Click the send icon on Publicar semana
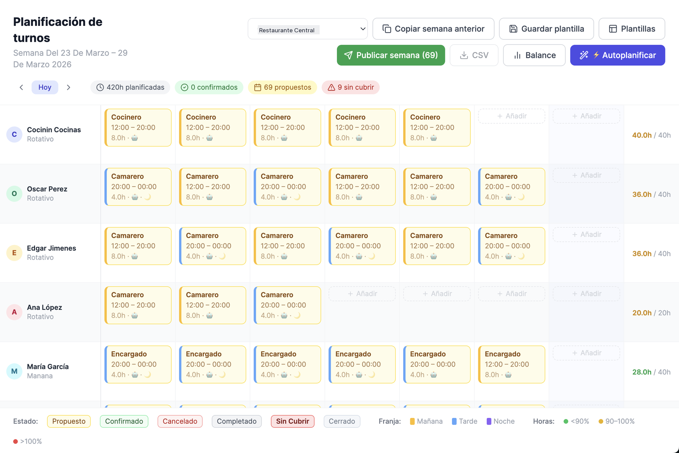679x453 pixels. (349, 55)
